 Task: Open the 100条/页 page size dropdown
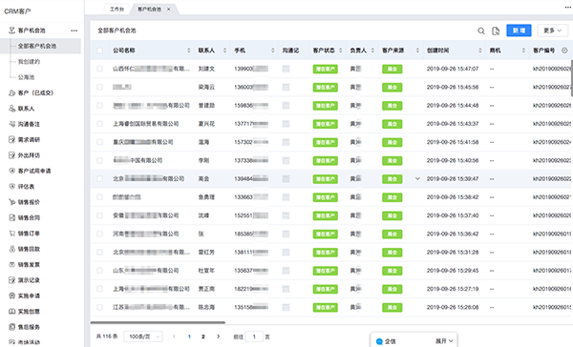pos(143,337)
